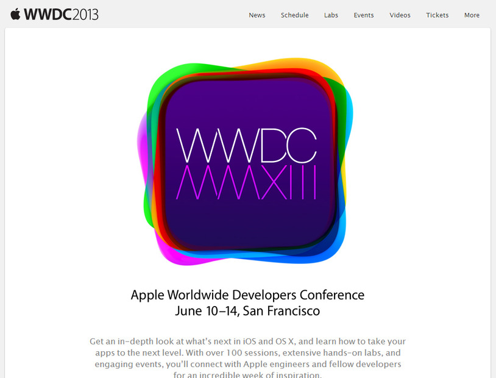496x378 pixels.
Task: Go to the Labs section
Action: 331,15
